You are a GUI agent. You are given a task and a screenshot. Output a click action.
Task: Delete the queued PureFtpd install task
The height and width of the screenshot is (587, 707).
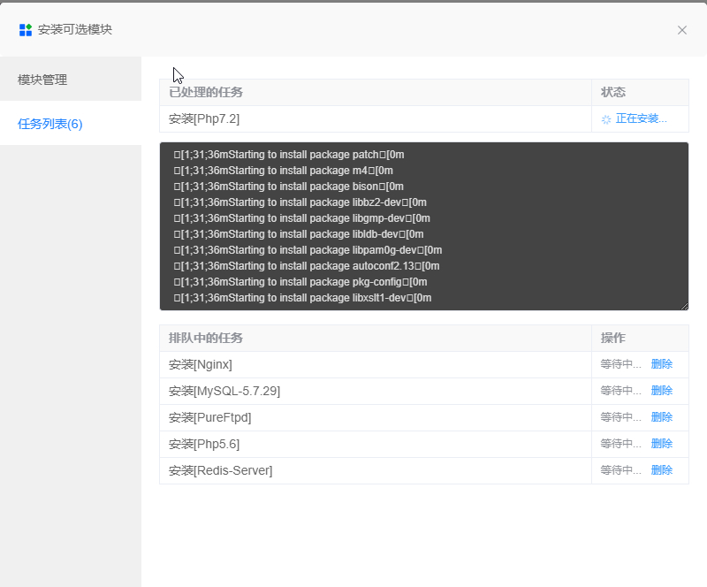(x=661, y=417)
